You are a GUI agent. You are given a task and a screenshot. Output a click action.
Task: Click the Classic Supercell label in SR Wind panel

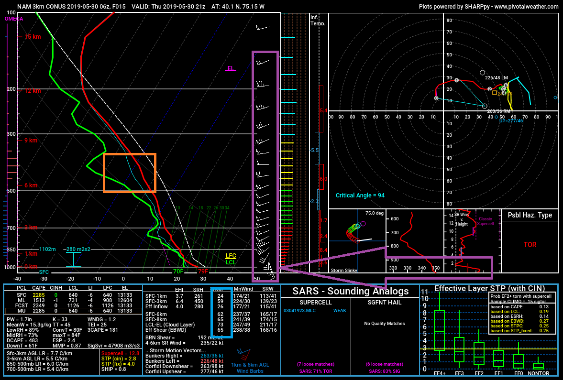pyautogui.click(x=486, y=222)
